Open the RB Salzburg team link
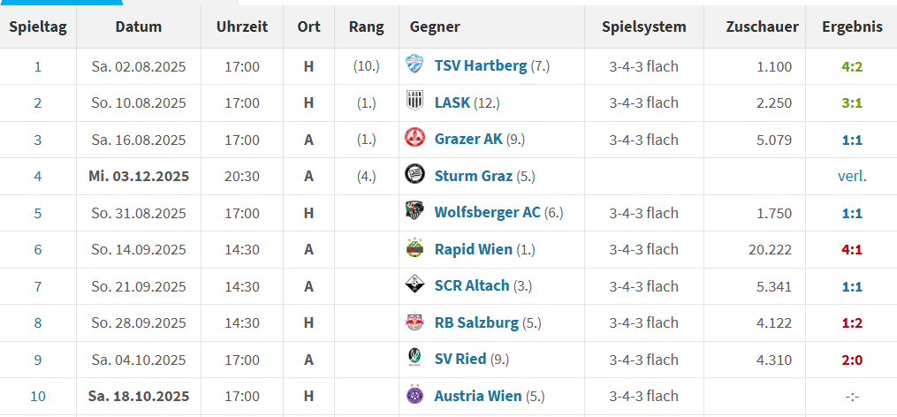The height and width of the screenshot is (417, 897). point(476,322)
